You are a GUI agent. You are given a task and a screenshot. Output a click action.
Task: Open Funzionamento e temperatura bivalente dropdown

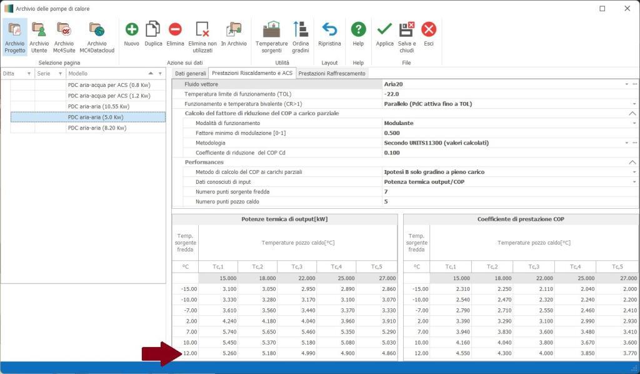click(634, 104)
